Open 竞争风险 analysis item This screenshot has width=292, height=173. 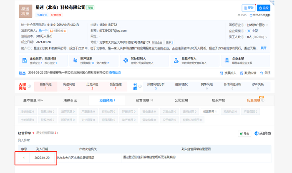pyautogui.click(x=207, y=86)
